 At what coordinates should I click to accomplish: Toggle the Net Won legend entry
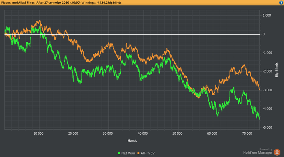pos(127,153)
